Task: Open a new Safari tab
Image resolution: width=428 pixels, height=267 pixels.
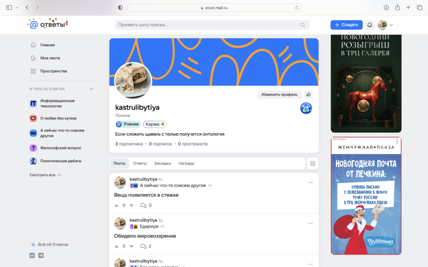Action: (x=408, y=8)
